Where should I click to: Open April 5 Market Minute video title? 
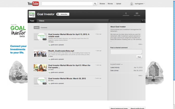pyautogui.click(x=69, y=66)
